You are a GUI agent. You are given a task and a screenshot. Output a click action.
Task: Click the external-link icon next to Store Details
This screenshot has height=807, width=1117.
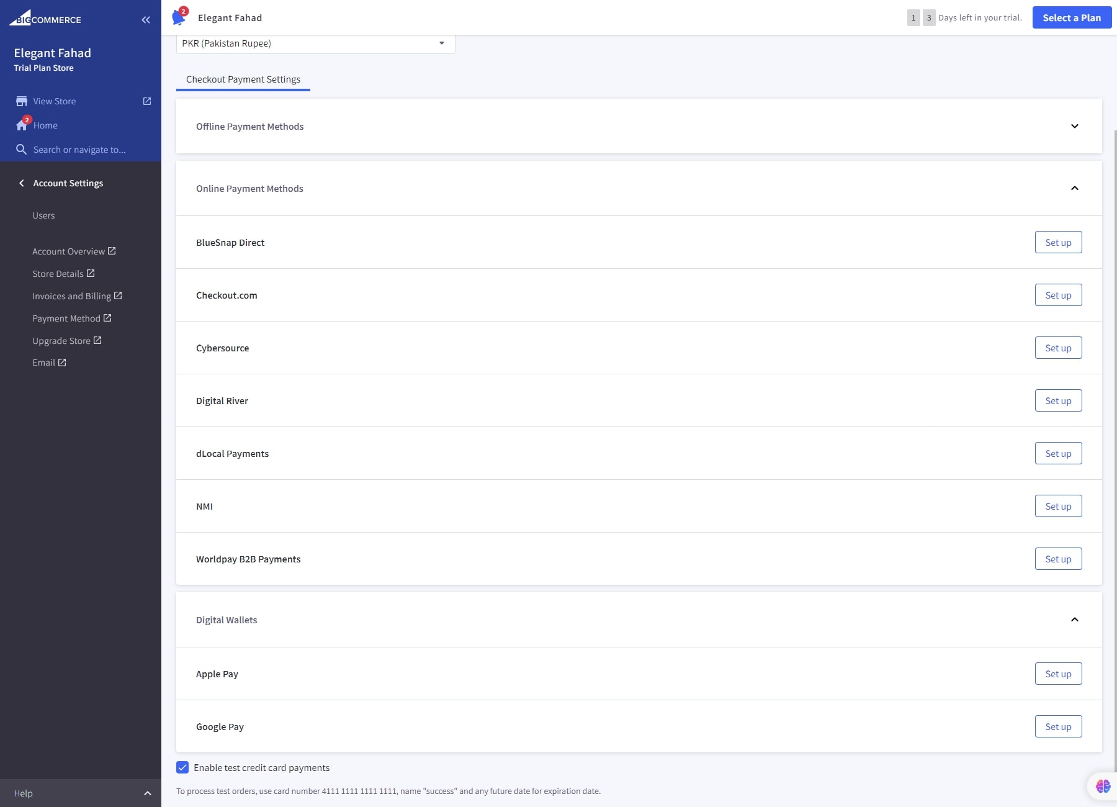coord(90,273)
